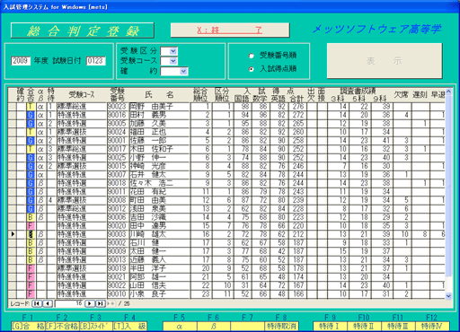This screenshot has height=332, width=460.
Task: Click exam number 90015 cell
Action: [x=118, y=166]
